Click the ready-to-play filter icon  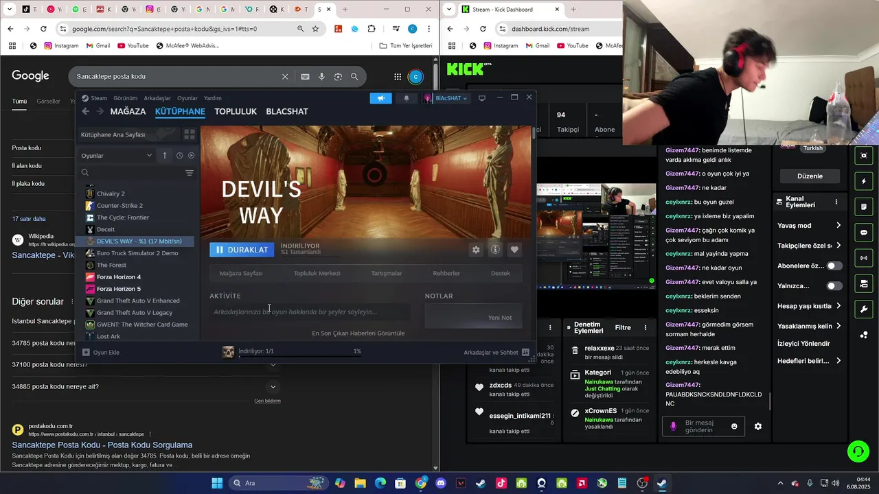192,156
